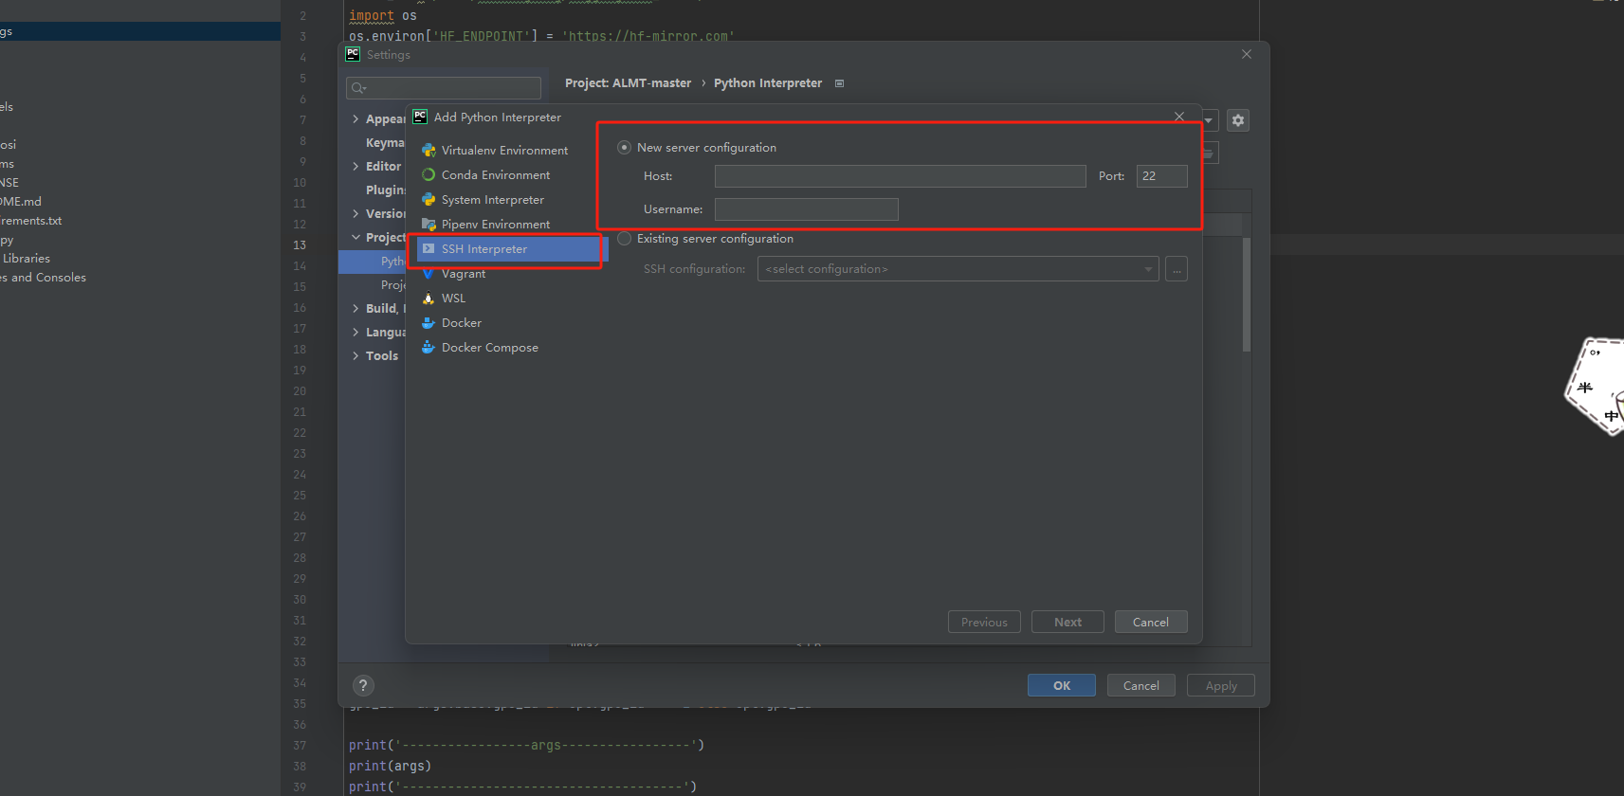Click the help question mark icon
The image size is (1624, 796).
point(363,685)
